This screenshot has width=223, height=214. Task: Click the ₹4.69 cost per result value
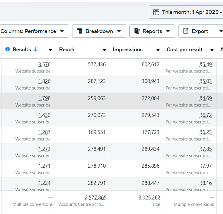[205, 98]
